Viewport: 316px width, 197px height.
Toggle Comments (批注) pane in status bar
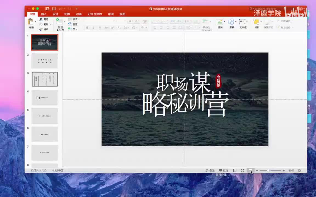pyautogui.click(x=224, y=170)
